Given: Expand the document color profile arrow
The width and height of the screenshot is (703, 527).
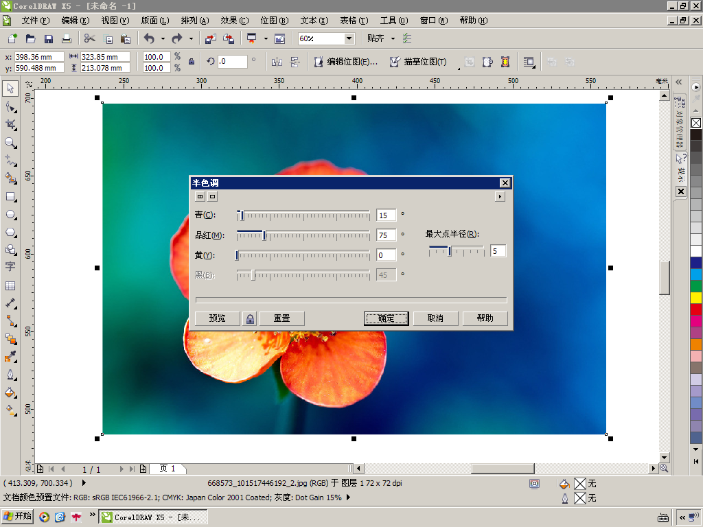Looking at the screenshot, I should point(348,497).
